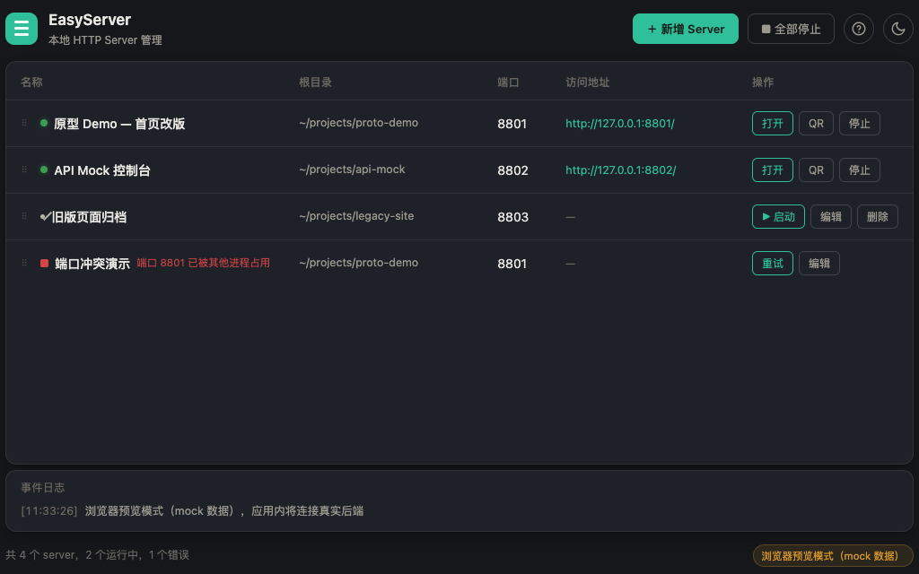The width and height of the screenshot is (919, 574).
Task: Click the 事件日志 panel heading
Action: pos(43,487)
